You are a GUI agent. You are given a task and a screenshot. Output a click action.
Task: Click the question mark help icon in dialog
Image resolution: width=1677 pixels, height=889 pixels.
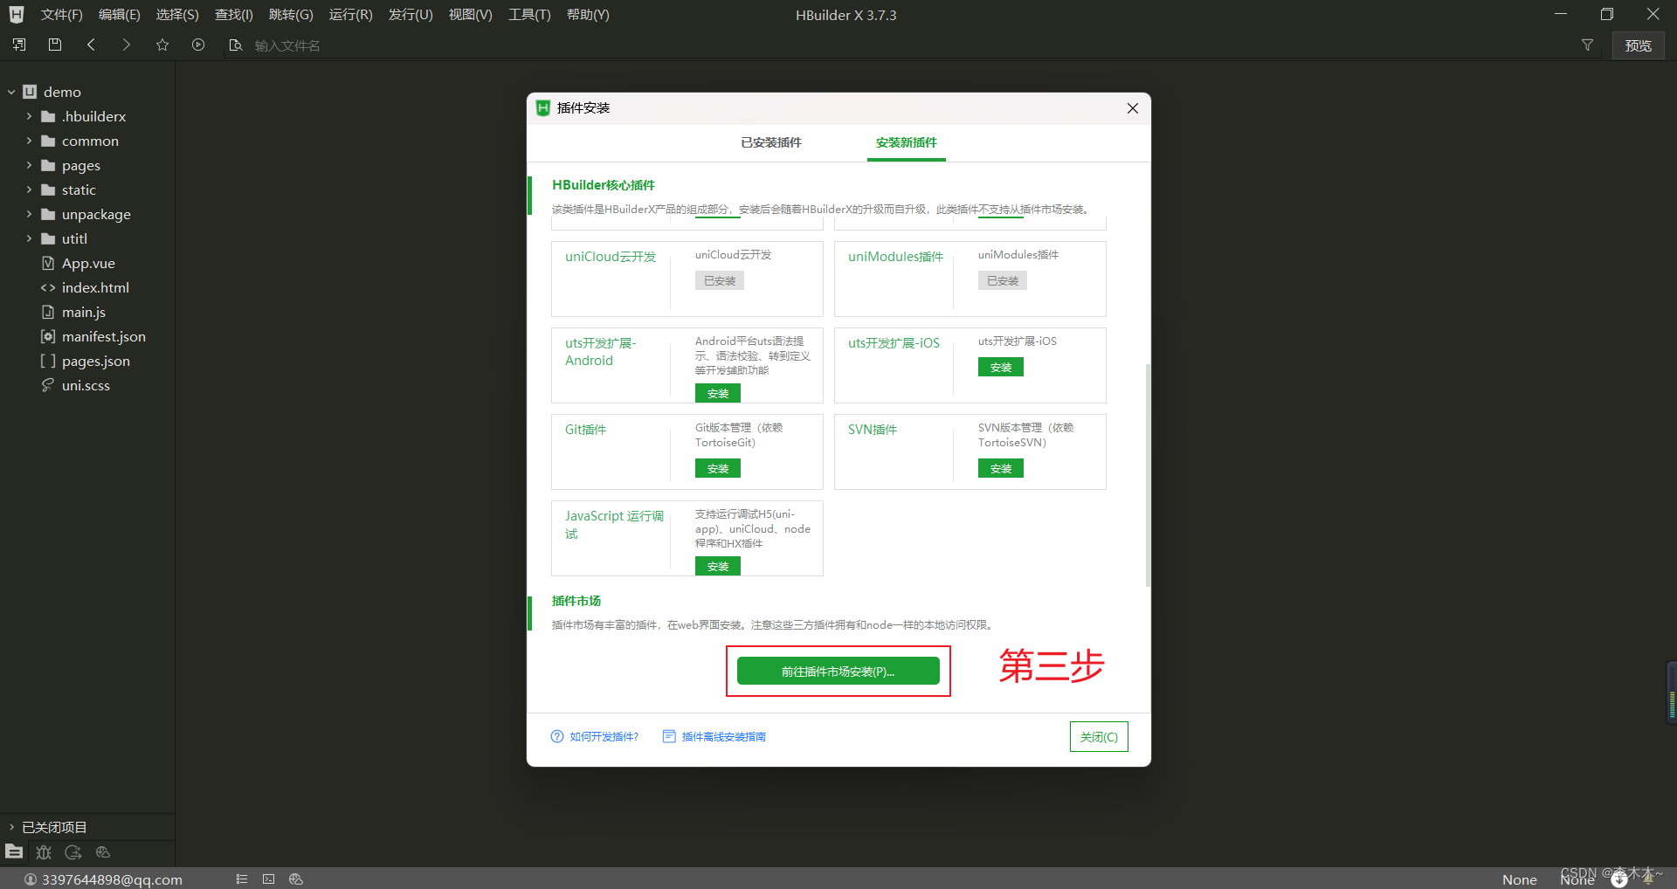point(557,736)
